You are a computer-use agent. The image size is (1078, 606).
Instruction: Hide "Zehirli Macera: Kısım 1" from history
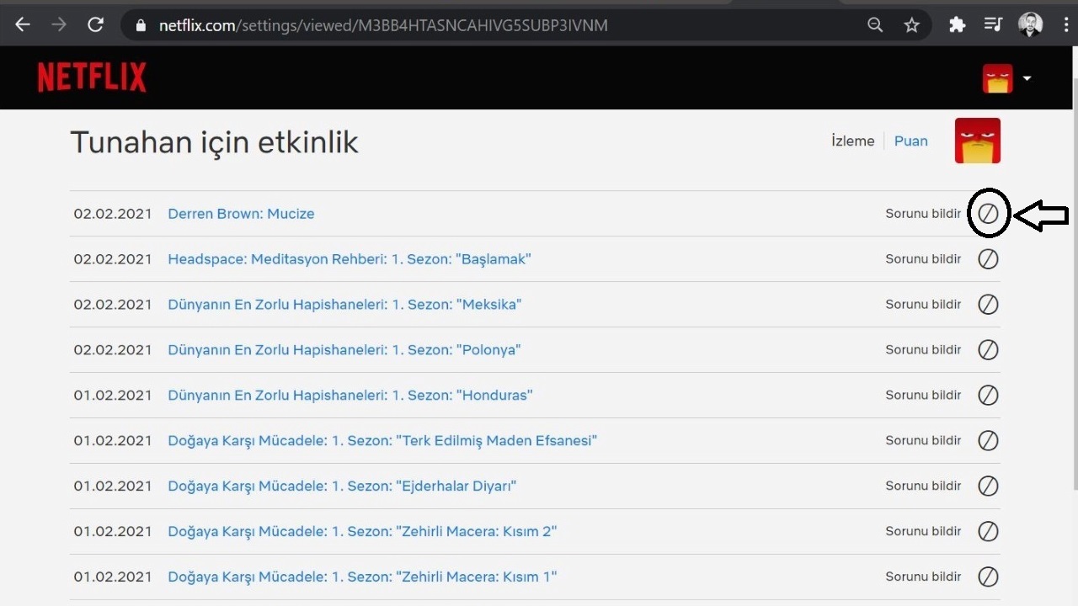click(x=988, y=577)
